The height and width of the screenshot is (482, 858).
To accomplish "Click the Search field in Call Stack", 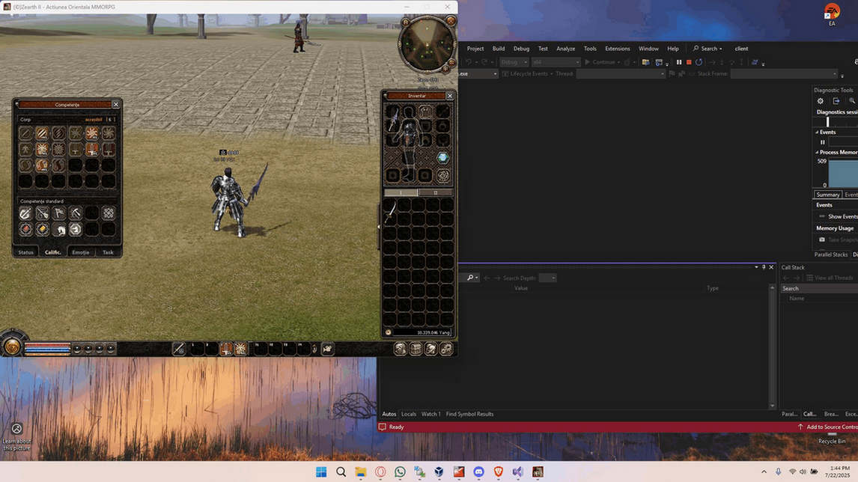I will point(819,288).
